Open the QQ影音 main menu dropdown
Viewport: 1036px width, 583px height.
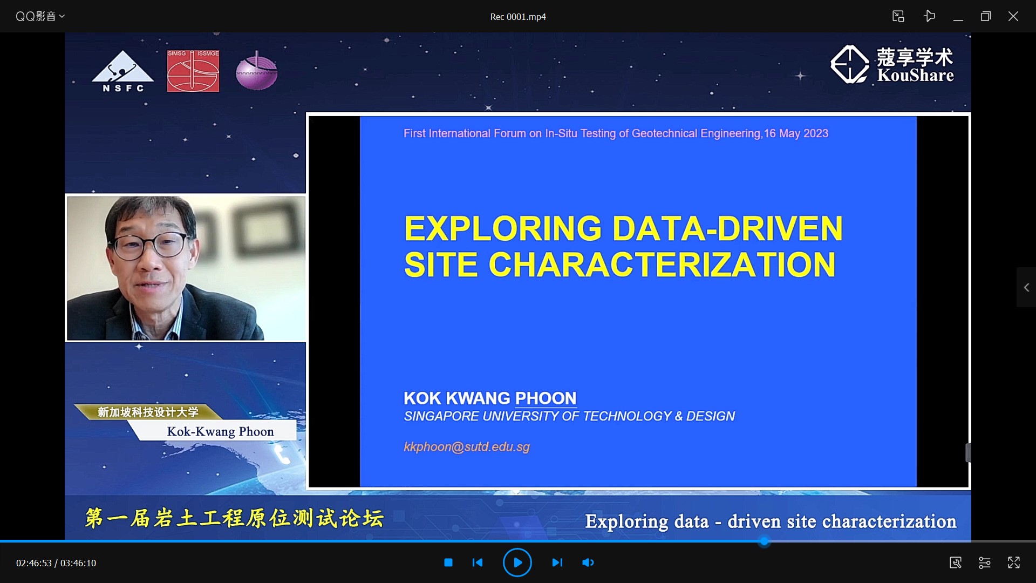[40, 16]
